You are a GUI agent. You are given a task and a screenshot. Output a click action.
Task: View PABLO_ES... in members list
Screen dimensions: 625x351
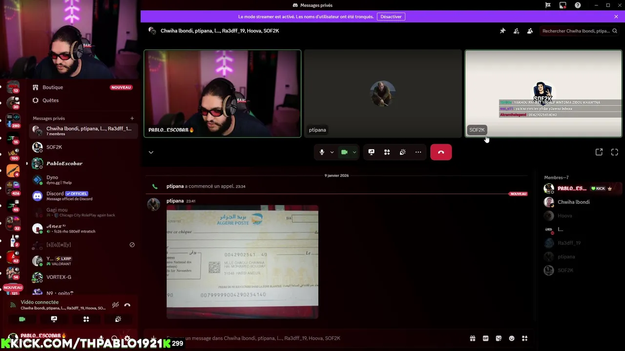pos(582,188)
